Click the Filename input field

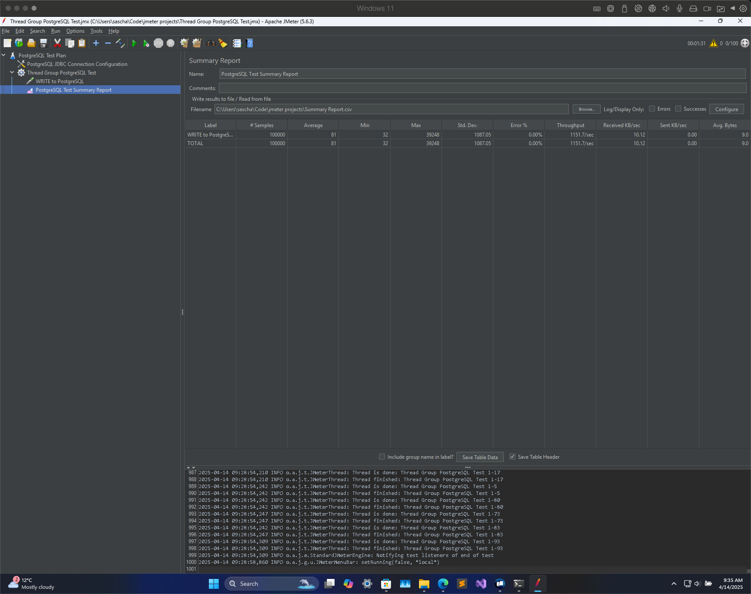coord(391,109)
